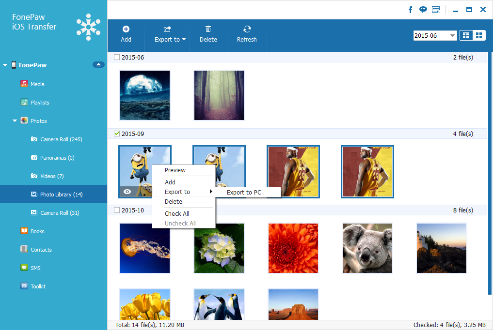
Task: Preview the minion photo via eye icon
Action: tap(127, 192)
